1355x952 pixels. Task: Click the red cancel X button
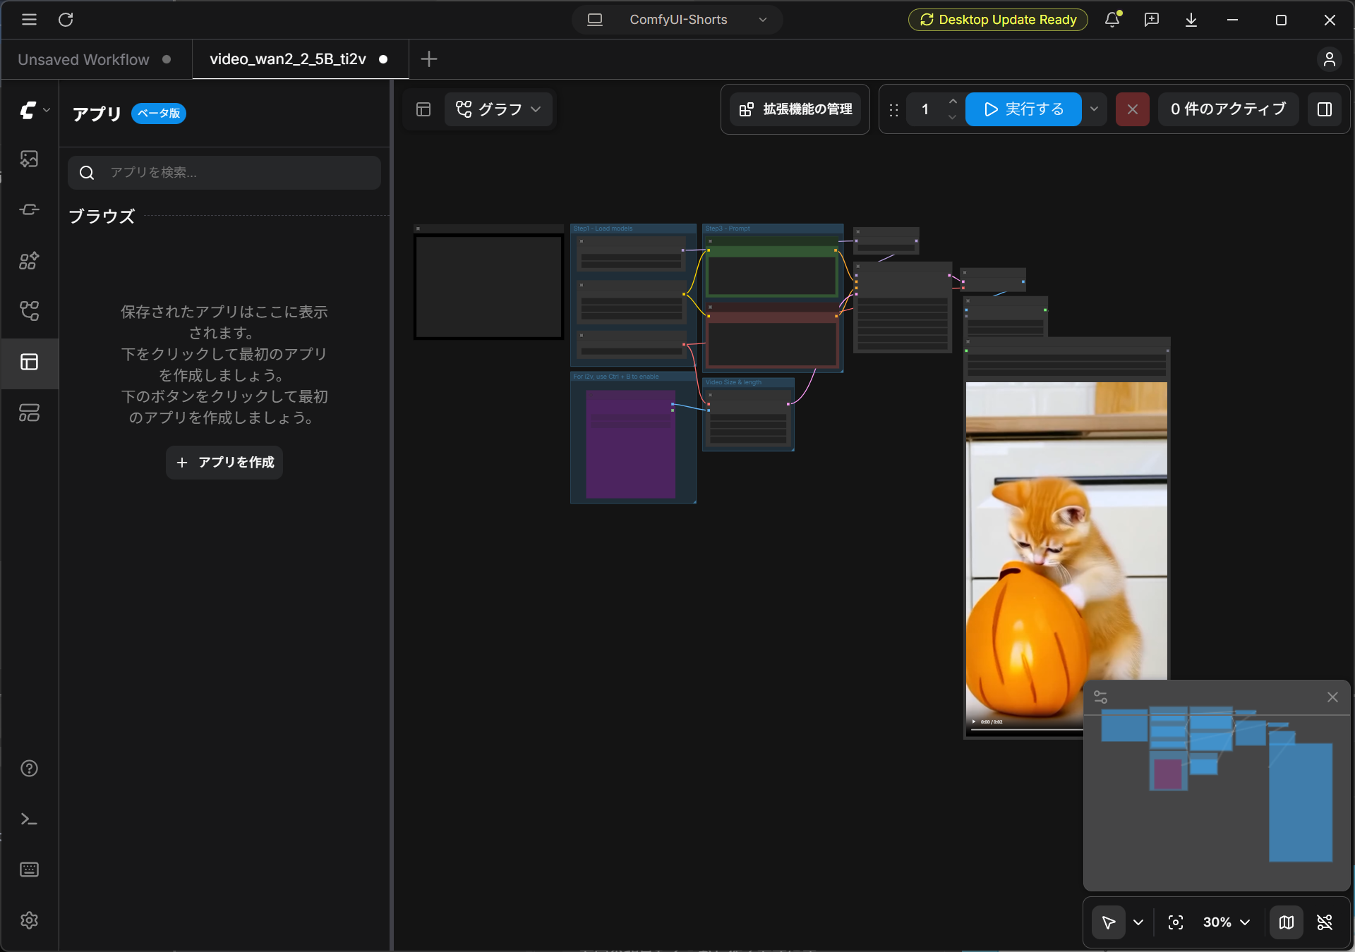point(1133,109)
